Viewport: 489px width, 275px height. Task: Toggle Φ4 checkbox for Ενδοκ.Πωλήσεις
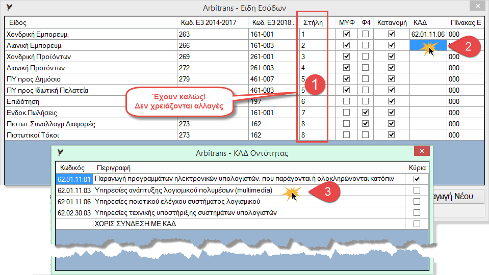365,113
